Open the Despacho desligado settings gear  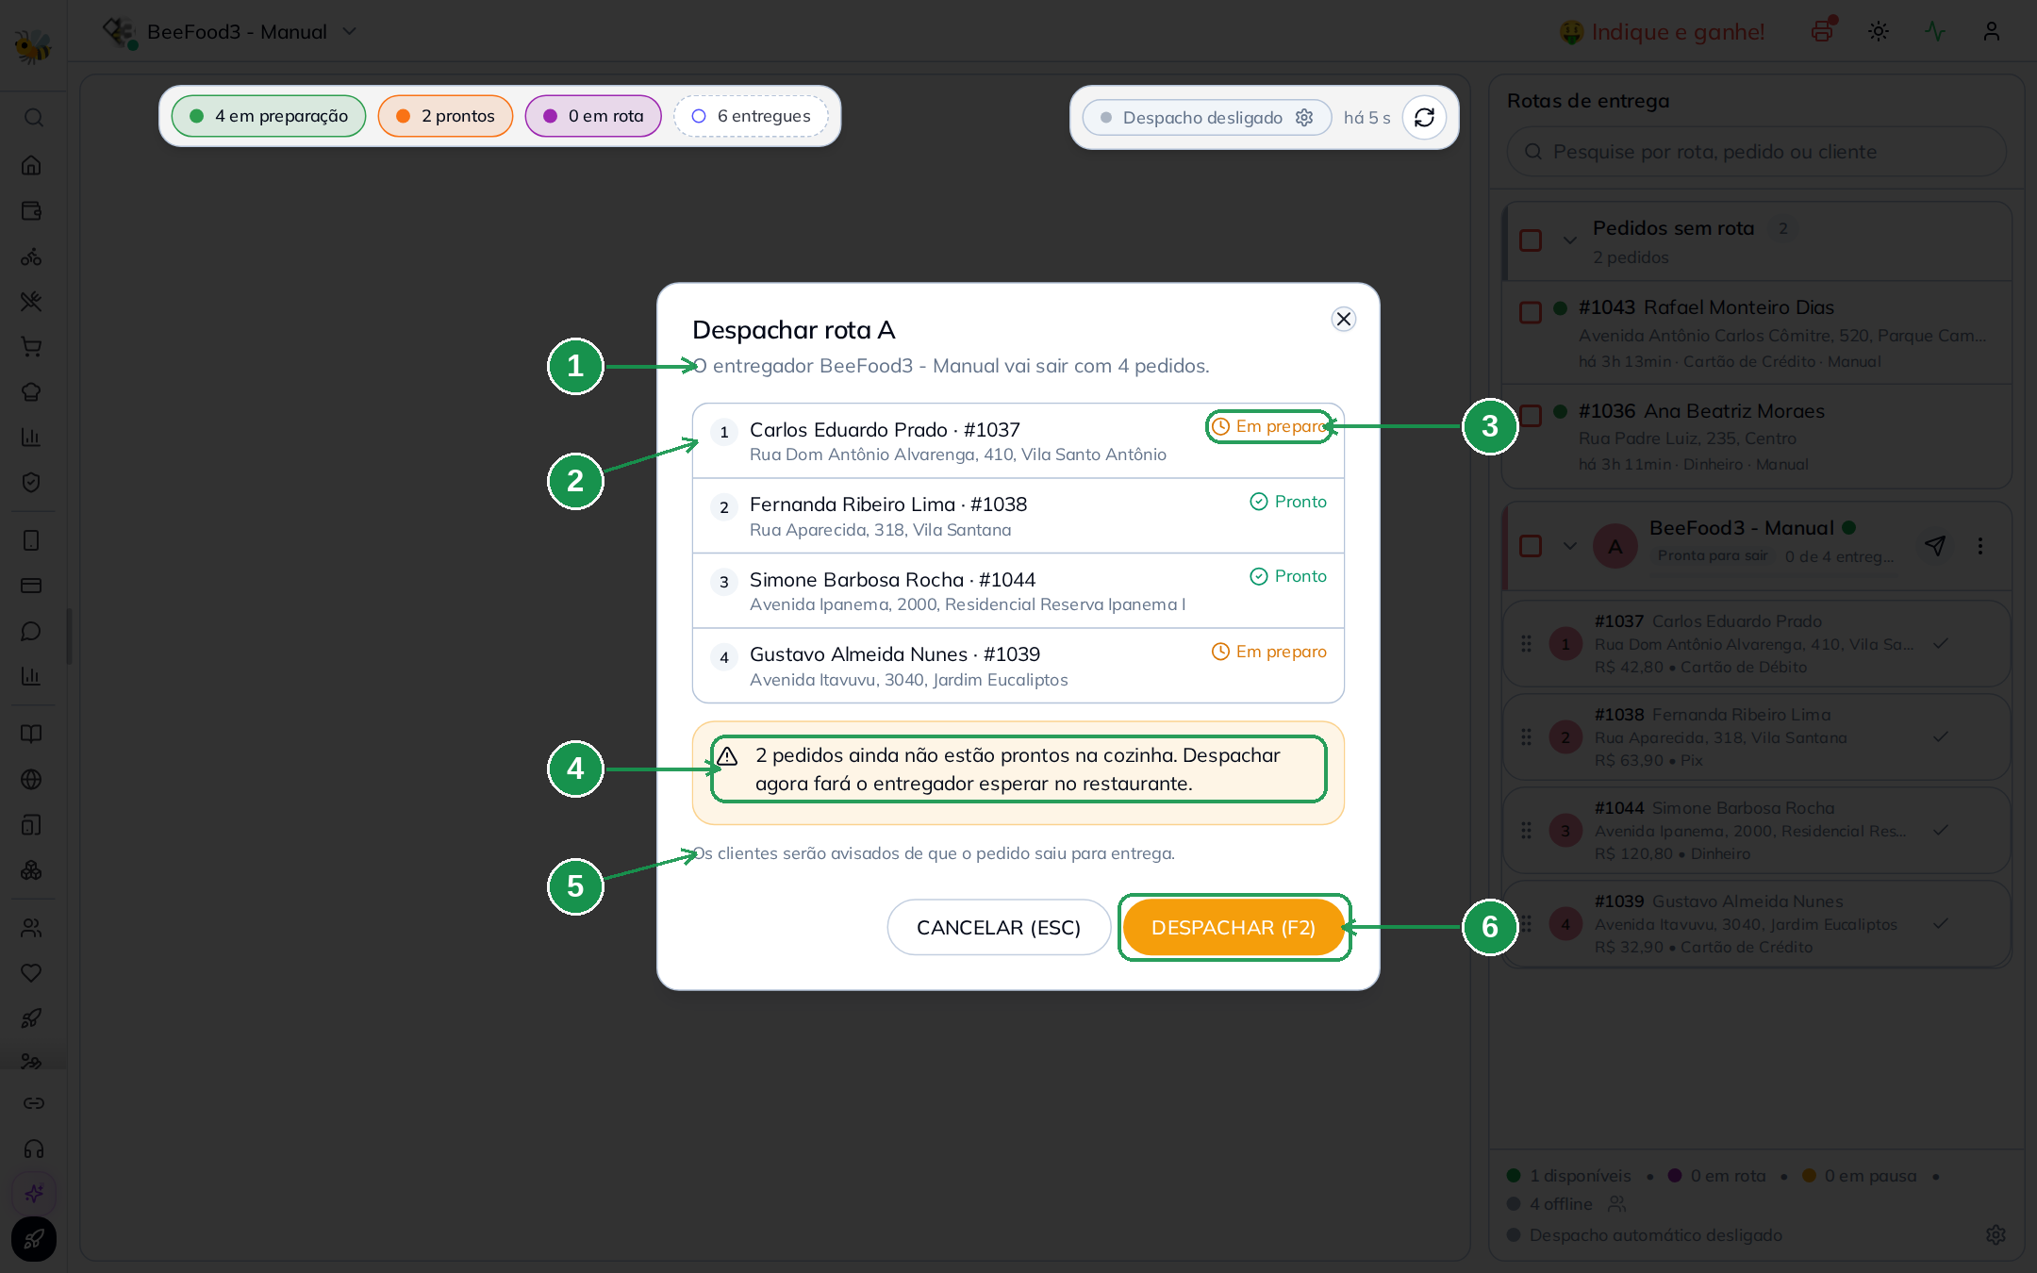tap(1304, 117)
